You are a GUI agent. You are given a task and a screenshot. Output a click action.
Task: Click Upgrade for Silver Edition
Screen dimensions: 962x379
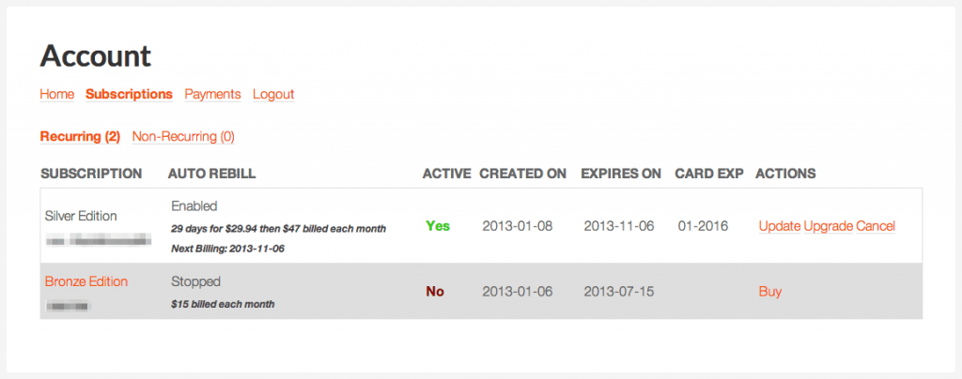[x=829, y=226]
